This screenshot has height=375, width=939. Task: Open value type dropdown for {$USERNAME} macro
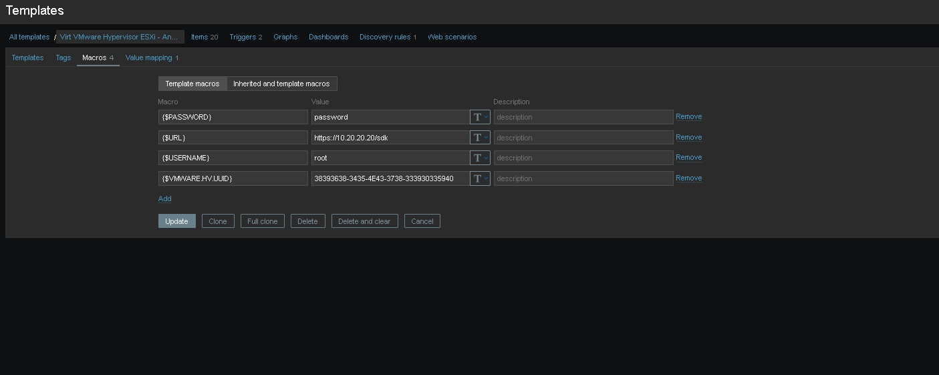(480, 158)
